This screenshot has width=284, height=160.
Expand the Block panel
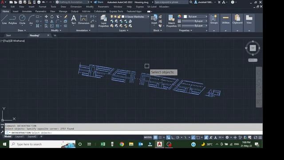click(158, 30)
